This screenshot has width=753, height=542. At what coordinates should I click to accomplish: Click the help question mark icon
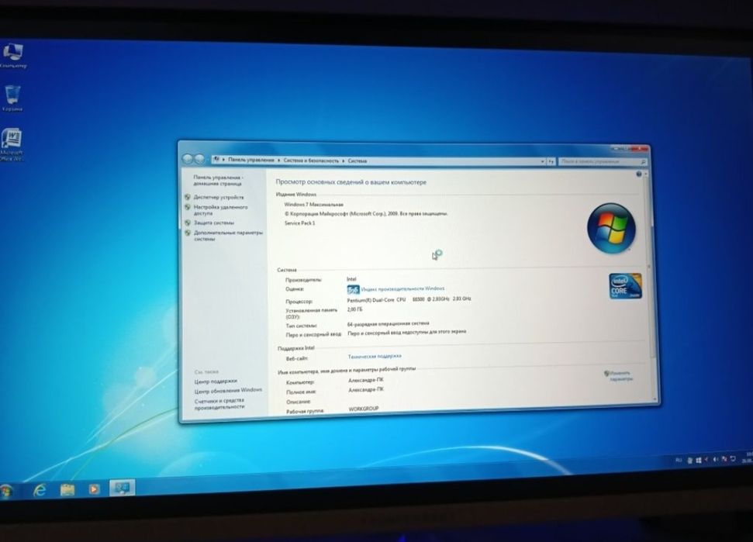[639, 174]
